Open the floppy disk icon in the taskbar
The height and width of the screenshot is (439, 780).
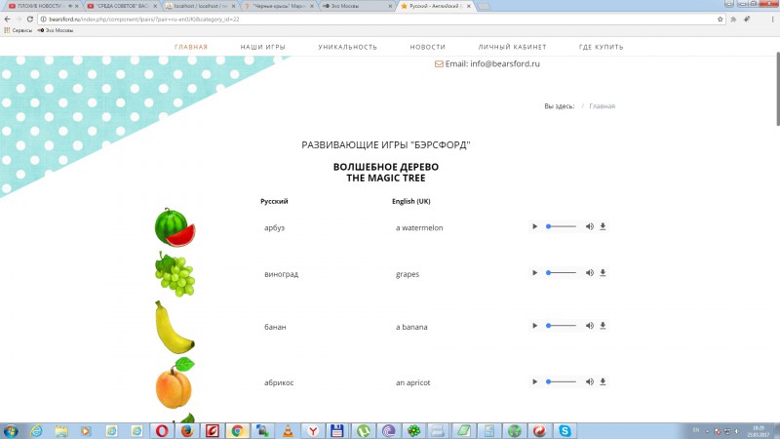(337, 430)
